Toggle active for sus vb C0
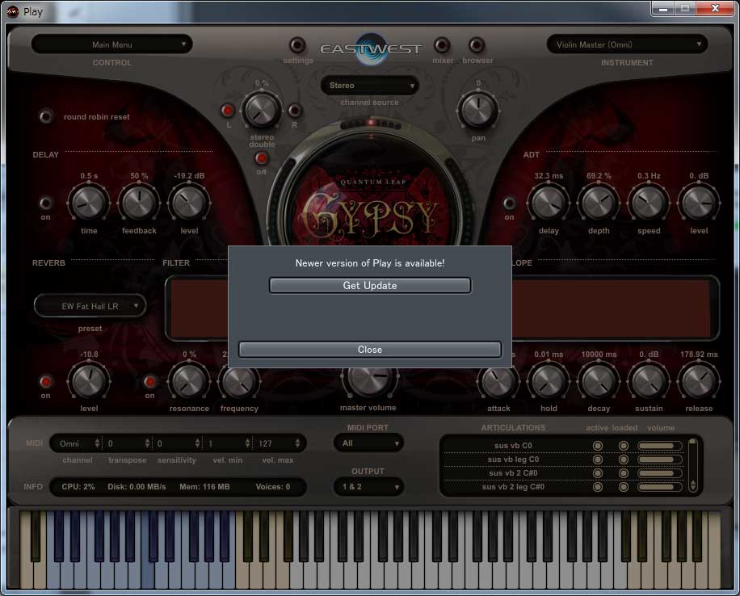The image size is (740, 596). coord(598,446)
